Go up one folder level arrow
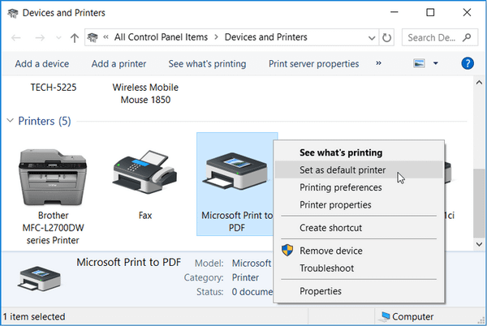Screen dimensions: 487x326 (x=75, y=37)
